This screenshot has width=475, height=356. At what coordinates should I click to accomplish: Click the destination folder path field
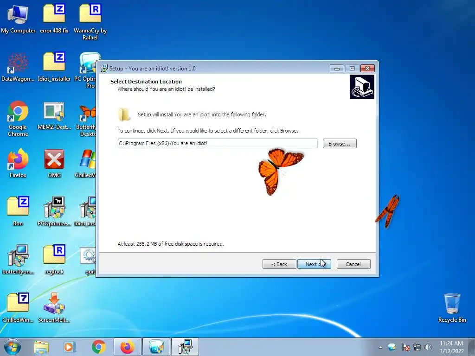218,144
